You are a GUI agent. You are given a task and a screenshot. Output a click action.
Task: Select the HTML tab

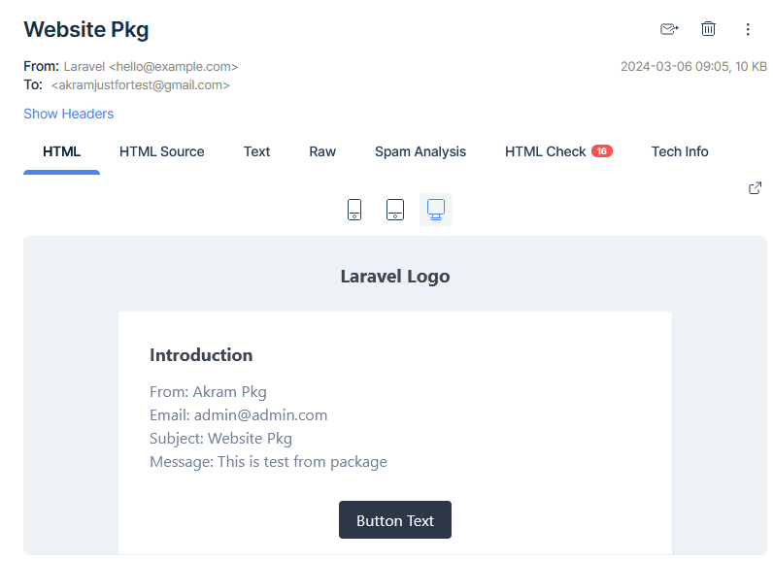(61, 151)
